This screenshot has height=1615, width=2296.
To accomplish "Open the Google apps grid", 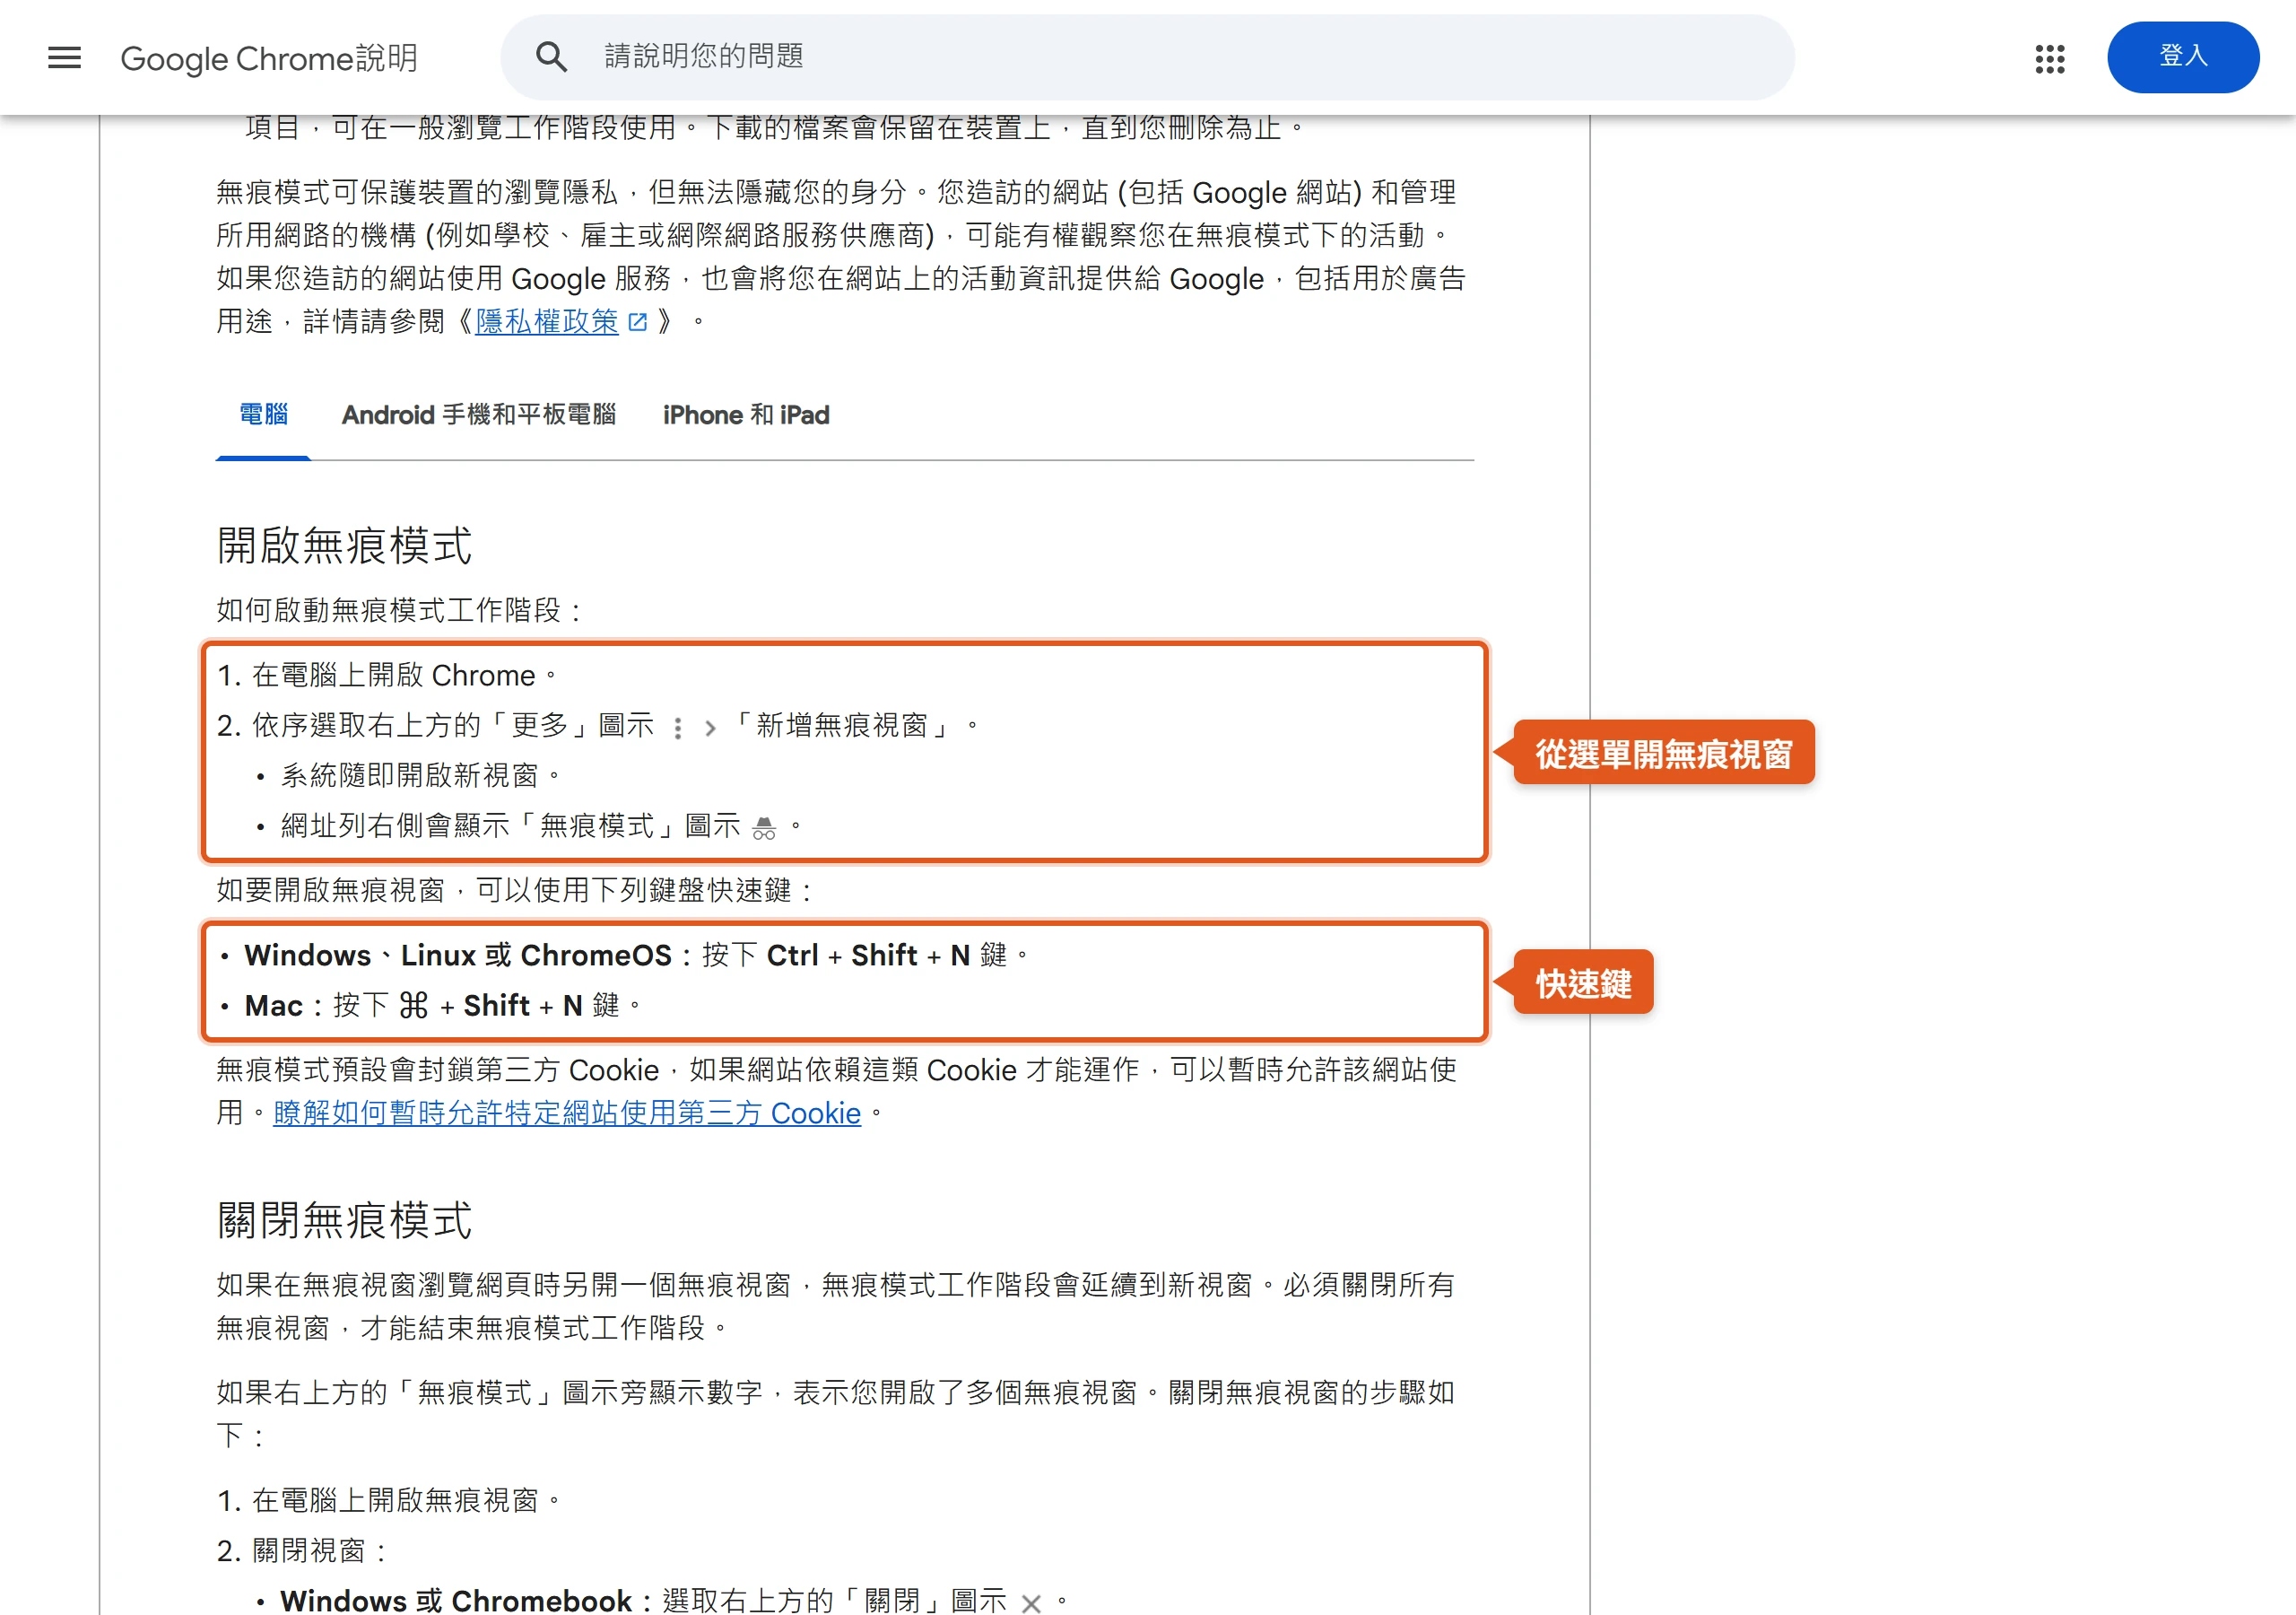I will pos(2050,58).
